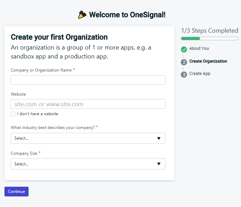The image size is (241, 207).
Task: Click the "What industry best describes your company?" label
Action: click(53, 128)
